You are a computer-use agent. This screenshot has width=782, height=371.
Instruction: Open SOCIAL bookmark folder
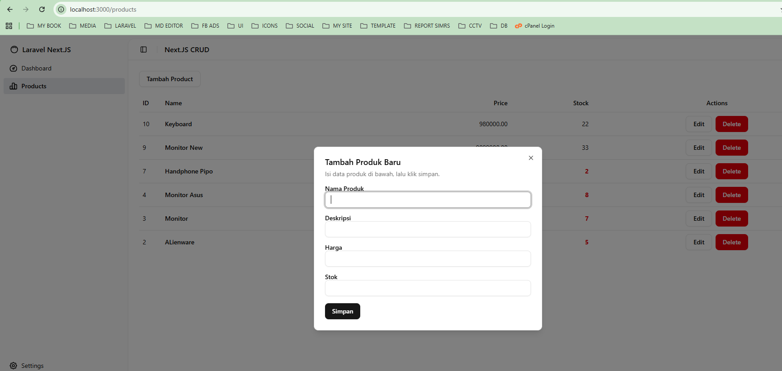click(x=300, y=26)
